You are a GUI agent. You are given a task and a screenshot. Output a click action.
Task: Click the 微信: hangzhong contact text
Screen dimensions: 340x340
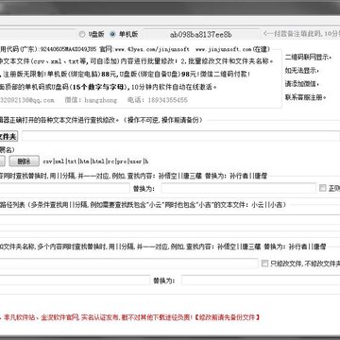91,100
